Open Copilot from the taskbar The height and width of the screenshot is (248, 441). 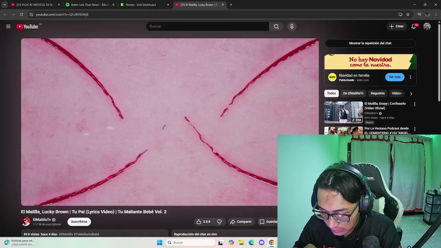(x=231, y=242)
